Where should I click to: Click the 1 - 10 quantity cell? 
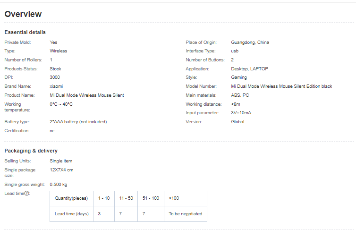[104, 198]
